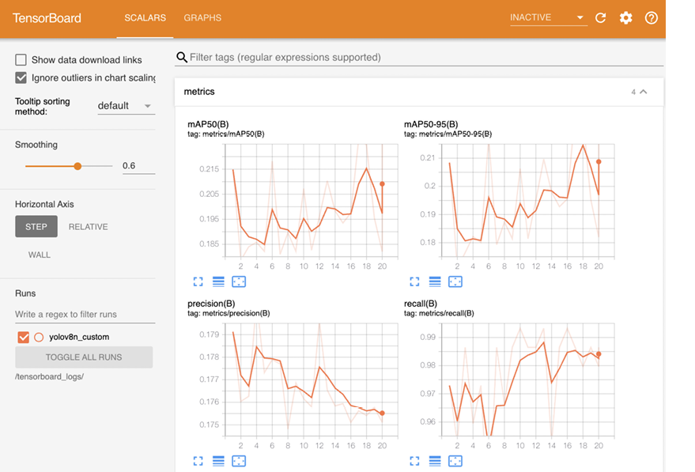Enable Show data download links checkbox

21,60
